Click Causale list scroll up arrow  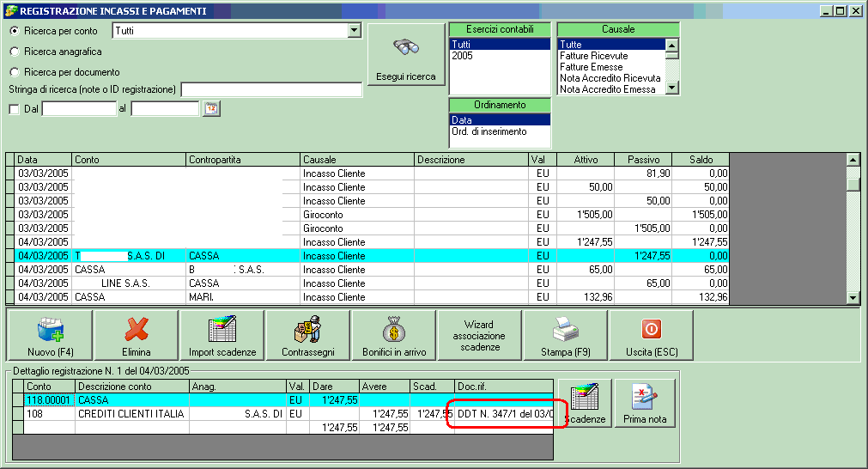pyautogui.click(x=671, y=45)
